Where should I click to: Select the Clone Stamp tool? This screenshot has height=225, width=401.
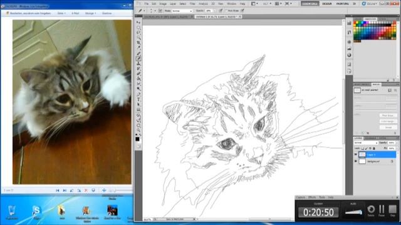coord(138,64)
